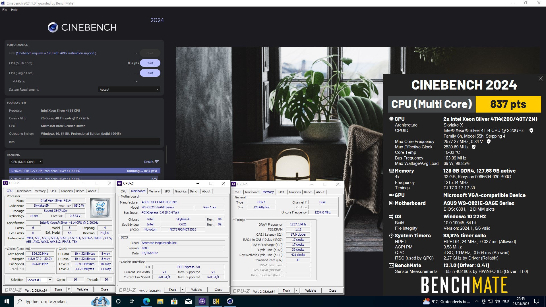Open Tools dropdown arrow in the CPU-Z CPU window

pos(69,289)
